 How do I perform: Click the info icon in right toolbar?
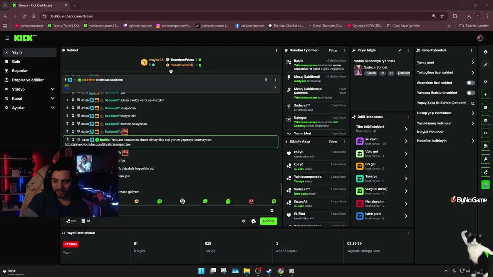click(485, 52)
